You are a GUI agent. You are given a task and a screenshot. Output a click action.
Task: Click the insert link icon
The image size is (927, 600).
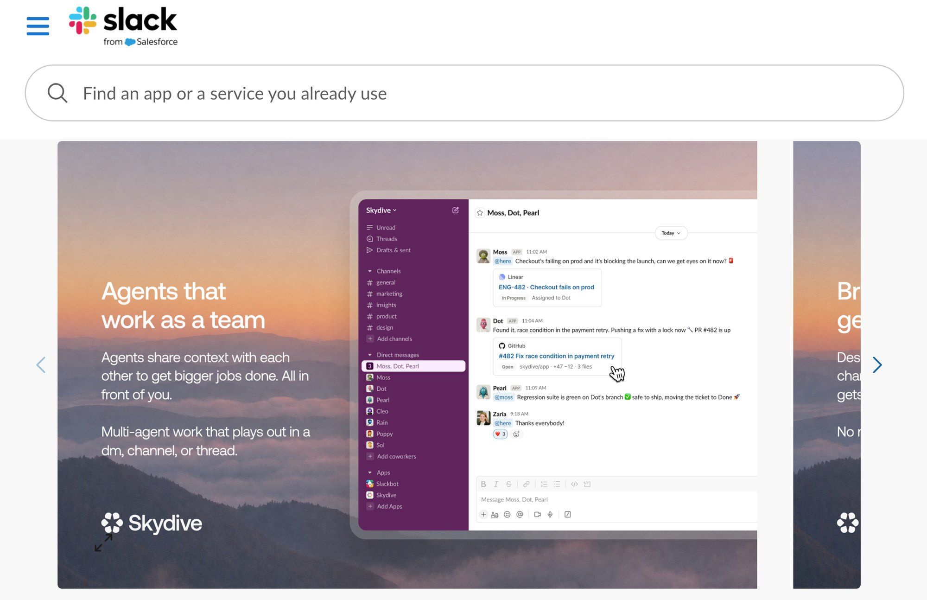[527, 485]
